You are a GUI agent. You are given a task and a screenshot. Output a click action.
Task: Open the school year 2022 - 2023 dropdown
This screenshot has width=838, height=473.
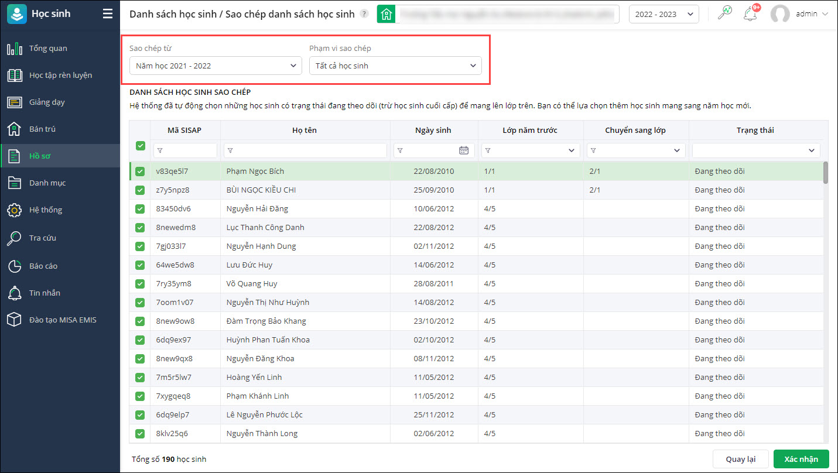click(664, 14)
